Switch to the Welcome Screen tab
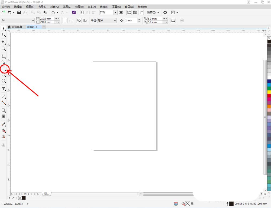This screenshot has height=208, width=271. coord(15,27)
